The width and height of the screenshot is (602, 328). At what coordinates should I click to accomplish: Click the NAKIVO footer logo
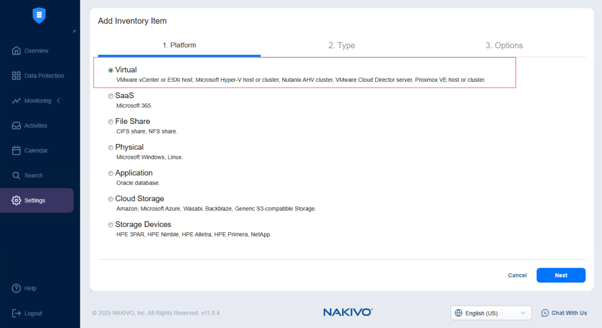tap(348, 312)
